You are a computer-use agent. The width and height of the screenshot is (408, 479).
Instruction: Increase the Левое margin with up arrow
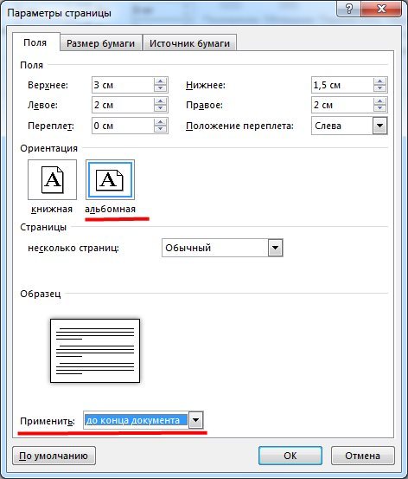click(161, 101)
